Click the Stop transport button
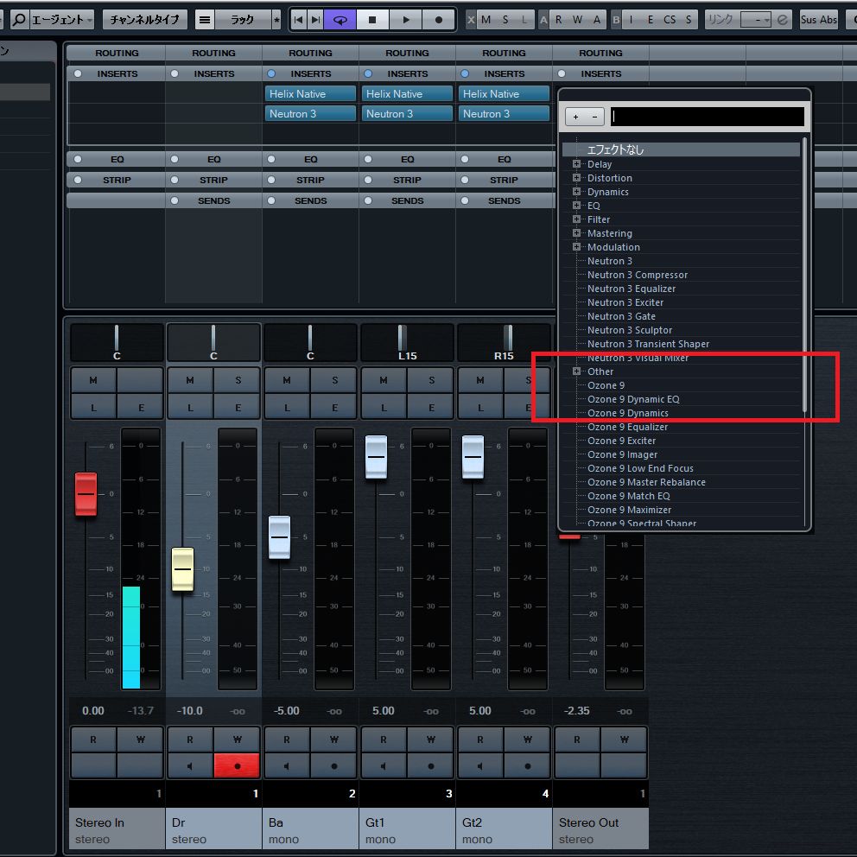857x857 pixels. (372, 20)
